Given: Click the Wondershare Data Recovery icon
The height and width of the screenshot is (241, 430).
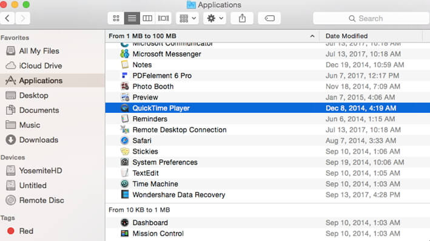Looking at the screenshot, I should coord(124,194).
